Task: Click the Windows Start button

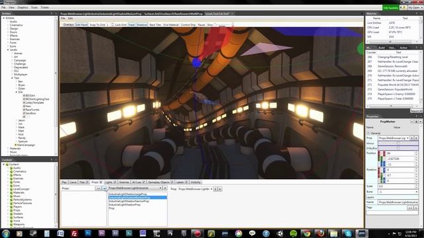Action: pos(6,233)
